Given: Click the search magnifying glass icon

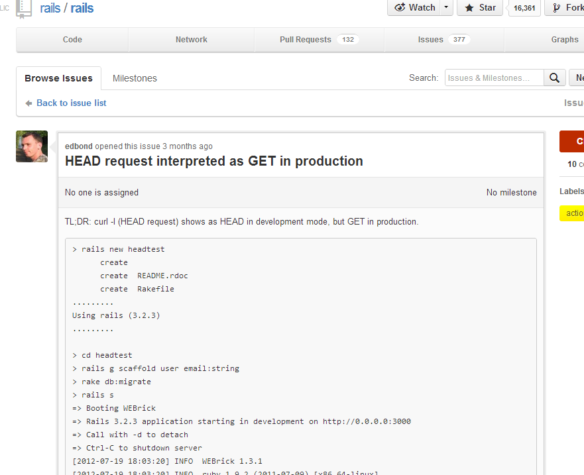Looking at the screenshot, I should pos(554,78).
